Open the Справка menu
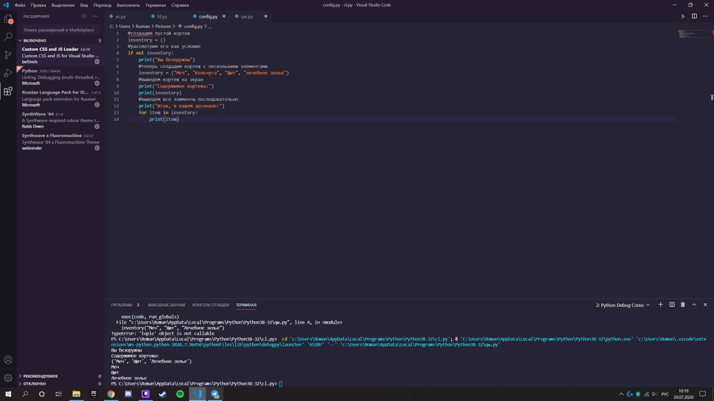The image size is (714, 401). coord(180,5)
